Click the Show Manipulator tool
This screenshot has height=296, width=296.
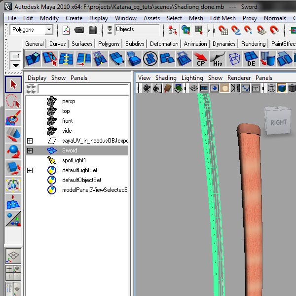click(x=13, y=219)
